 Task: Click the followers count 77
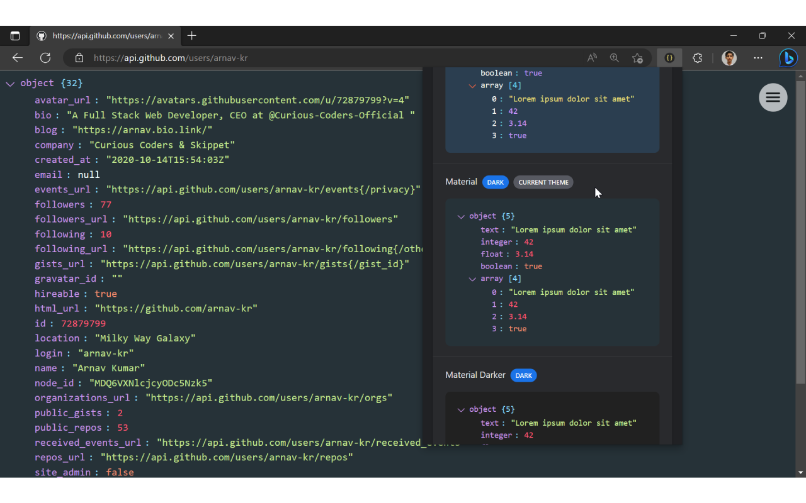(x=106, y=204)
